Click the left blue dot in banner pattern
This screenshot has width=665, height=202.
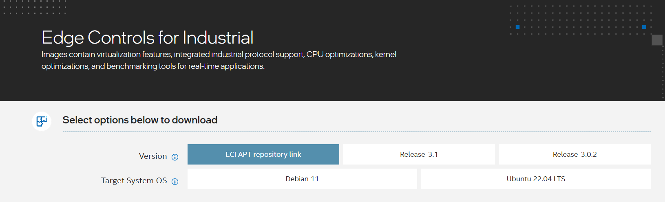(517, 27)
